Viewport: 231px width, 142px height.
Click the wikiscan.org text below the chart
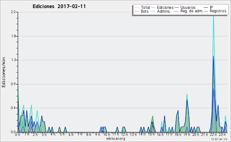(x=115, y=139)
